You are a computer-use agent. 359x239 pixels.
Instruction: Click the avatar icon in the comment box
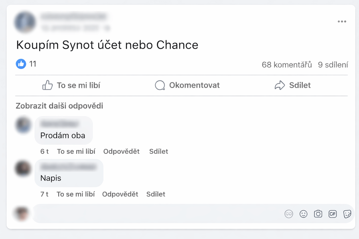point(289,214)
